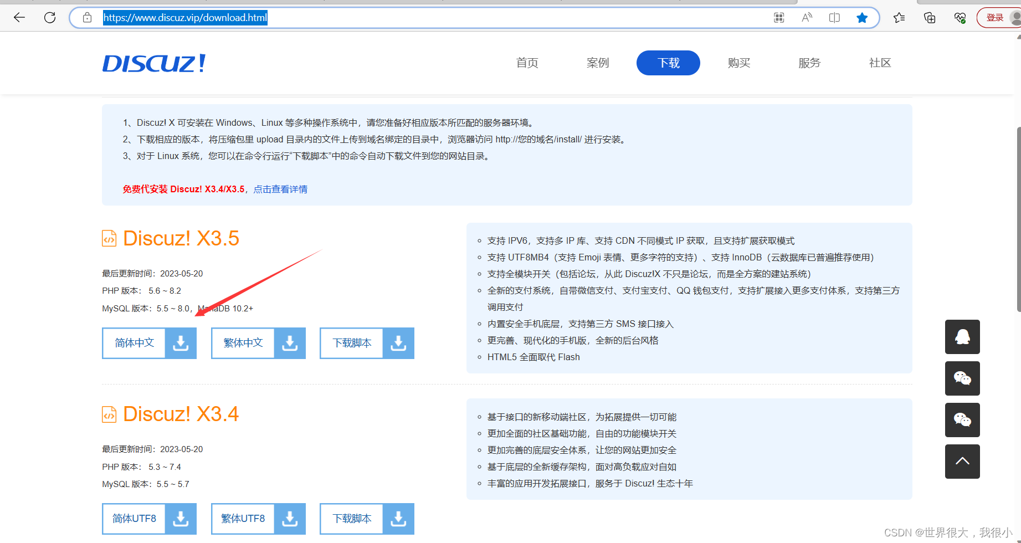The width and height of the screenshot is (1021, 543).
Task: Refresh the page using the reload icon
Action: (x=50, y=17)
